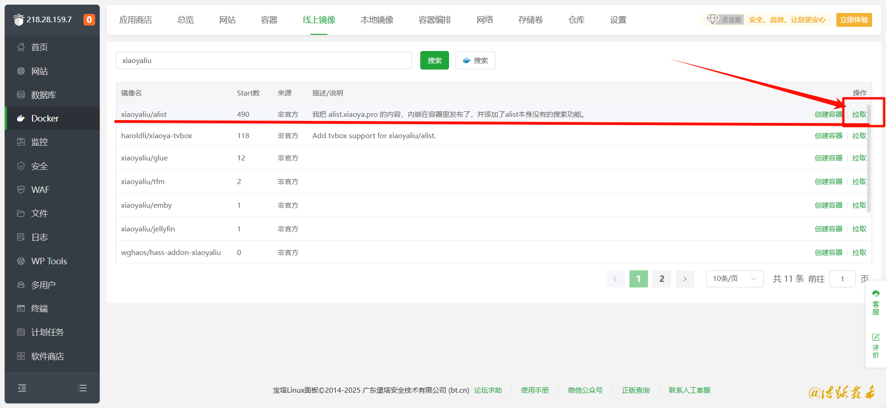This screenshot has width=886, height=408.
Task: Open 联系人工客服 footer link
Action: pyautogui.click(x=690, y=390)
